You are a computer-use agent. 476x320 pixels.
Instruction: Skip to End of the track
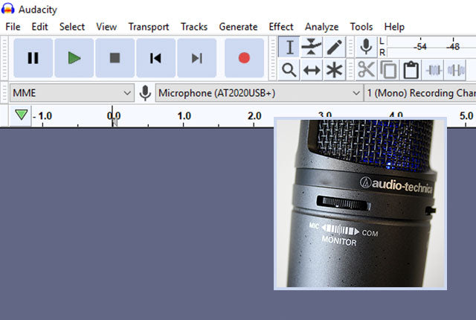[196, 58]
